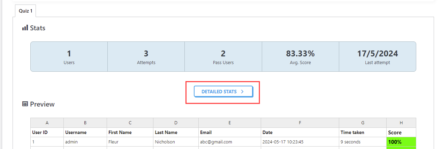This screenshot has width=441, height=149.
Task: Select column A header
Action: (x=47, y=123)
